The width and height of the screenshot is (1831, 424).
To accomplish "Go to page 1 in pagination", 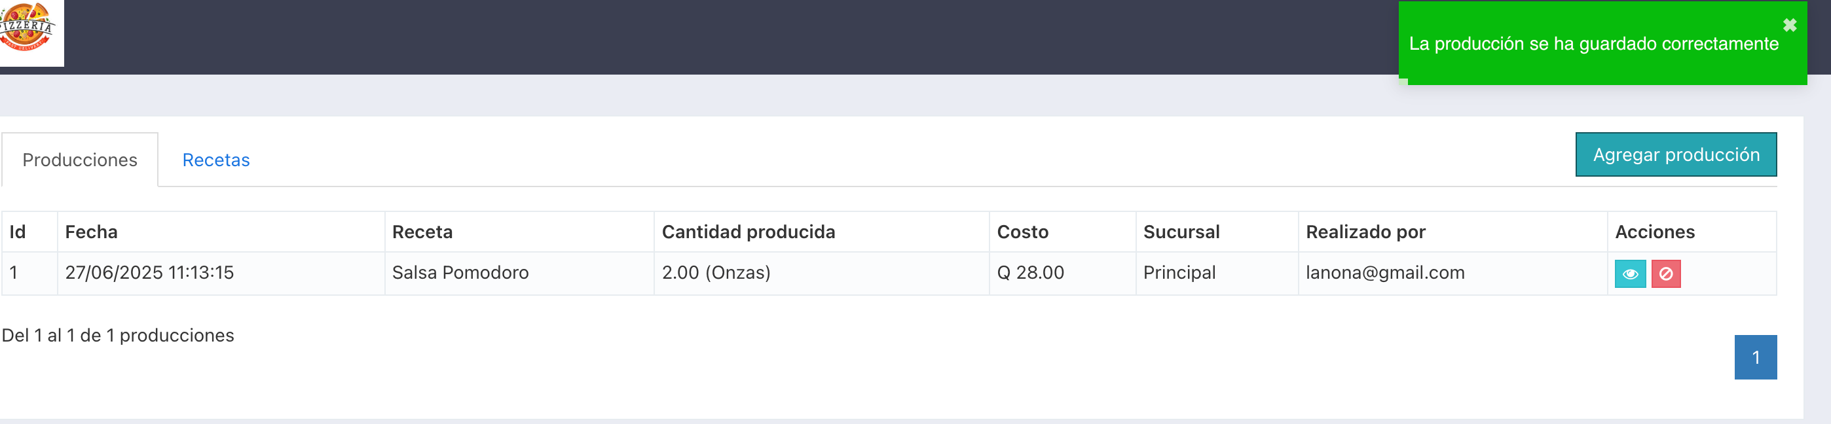I will point(1755,357).
